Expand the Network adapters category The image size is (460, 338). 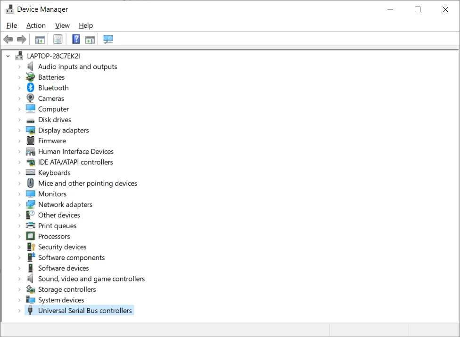point(19,205)
